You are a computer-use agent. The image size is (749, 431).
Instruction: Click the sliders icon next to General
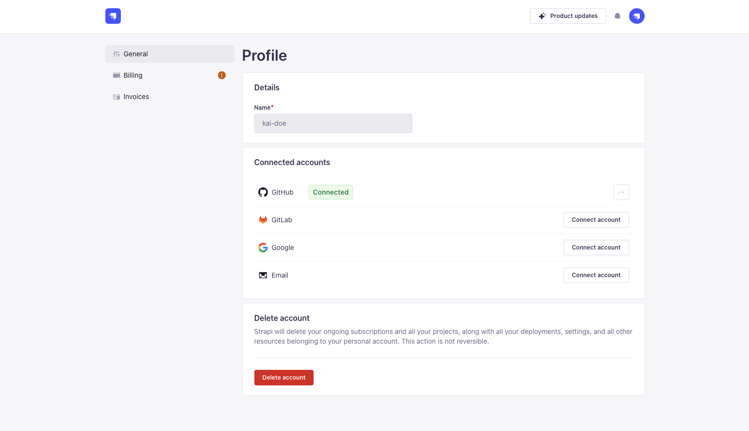(116, 54)
